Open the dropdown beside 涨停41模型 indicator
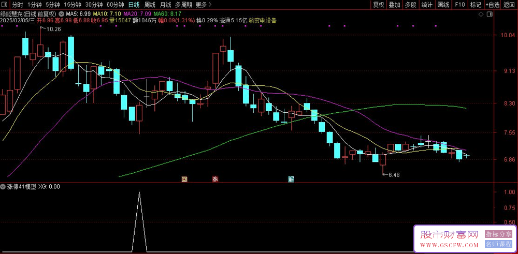Screen dimensions: 518x254 tap(3, 187)
